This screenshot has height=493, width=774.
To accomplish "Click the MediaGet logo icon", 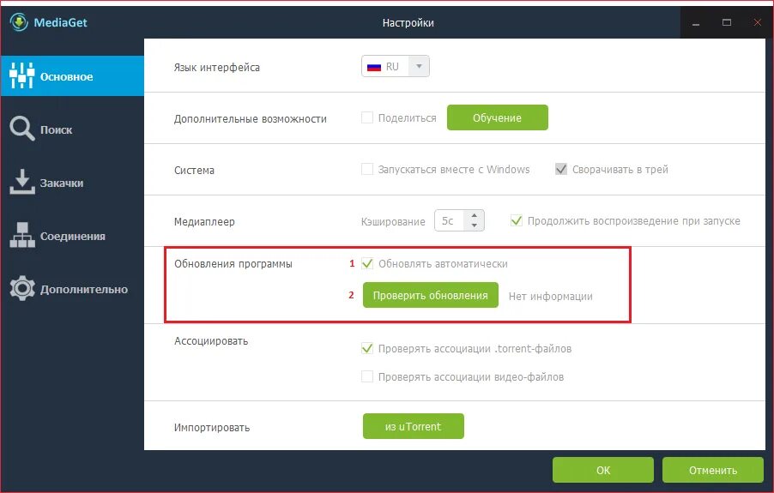I will coord(19,22).
